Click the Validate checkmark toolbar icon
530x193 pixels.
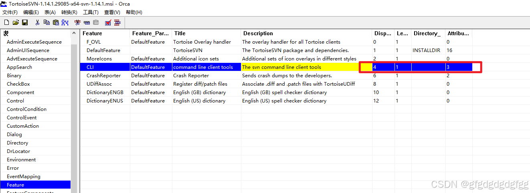(x=108, y=22)
